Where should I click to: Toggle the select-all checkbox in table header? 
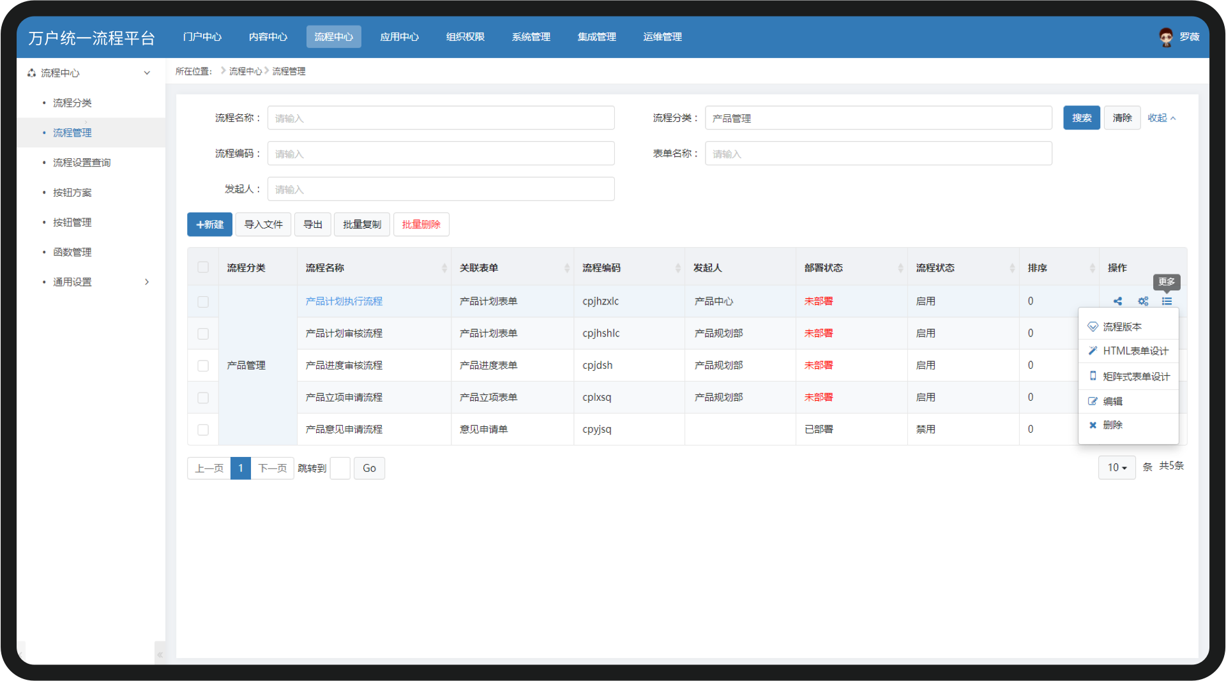(x=203, y=267)
